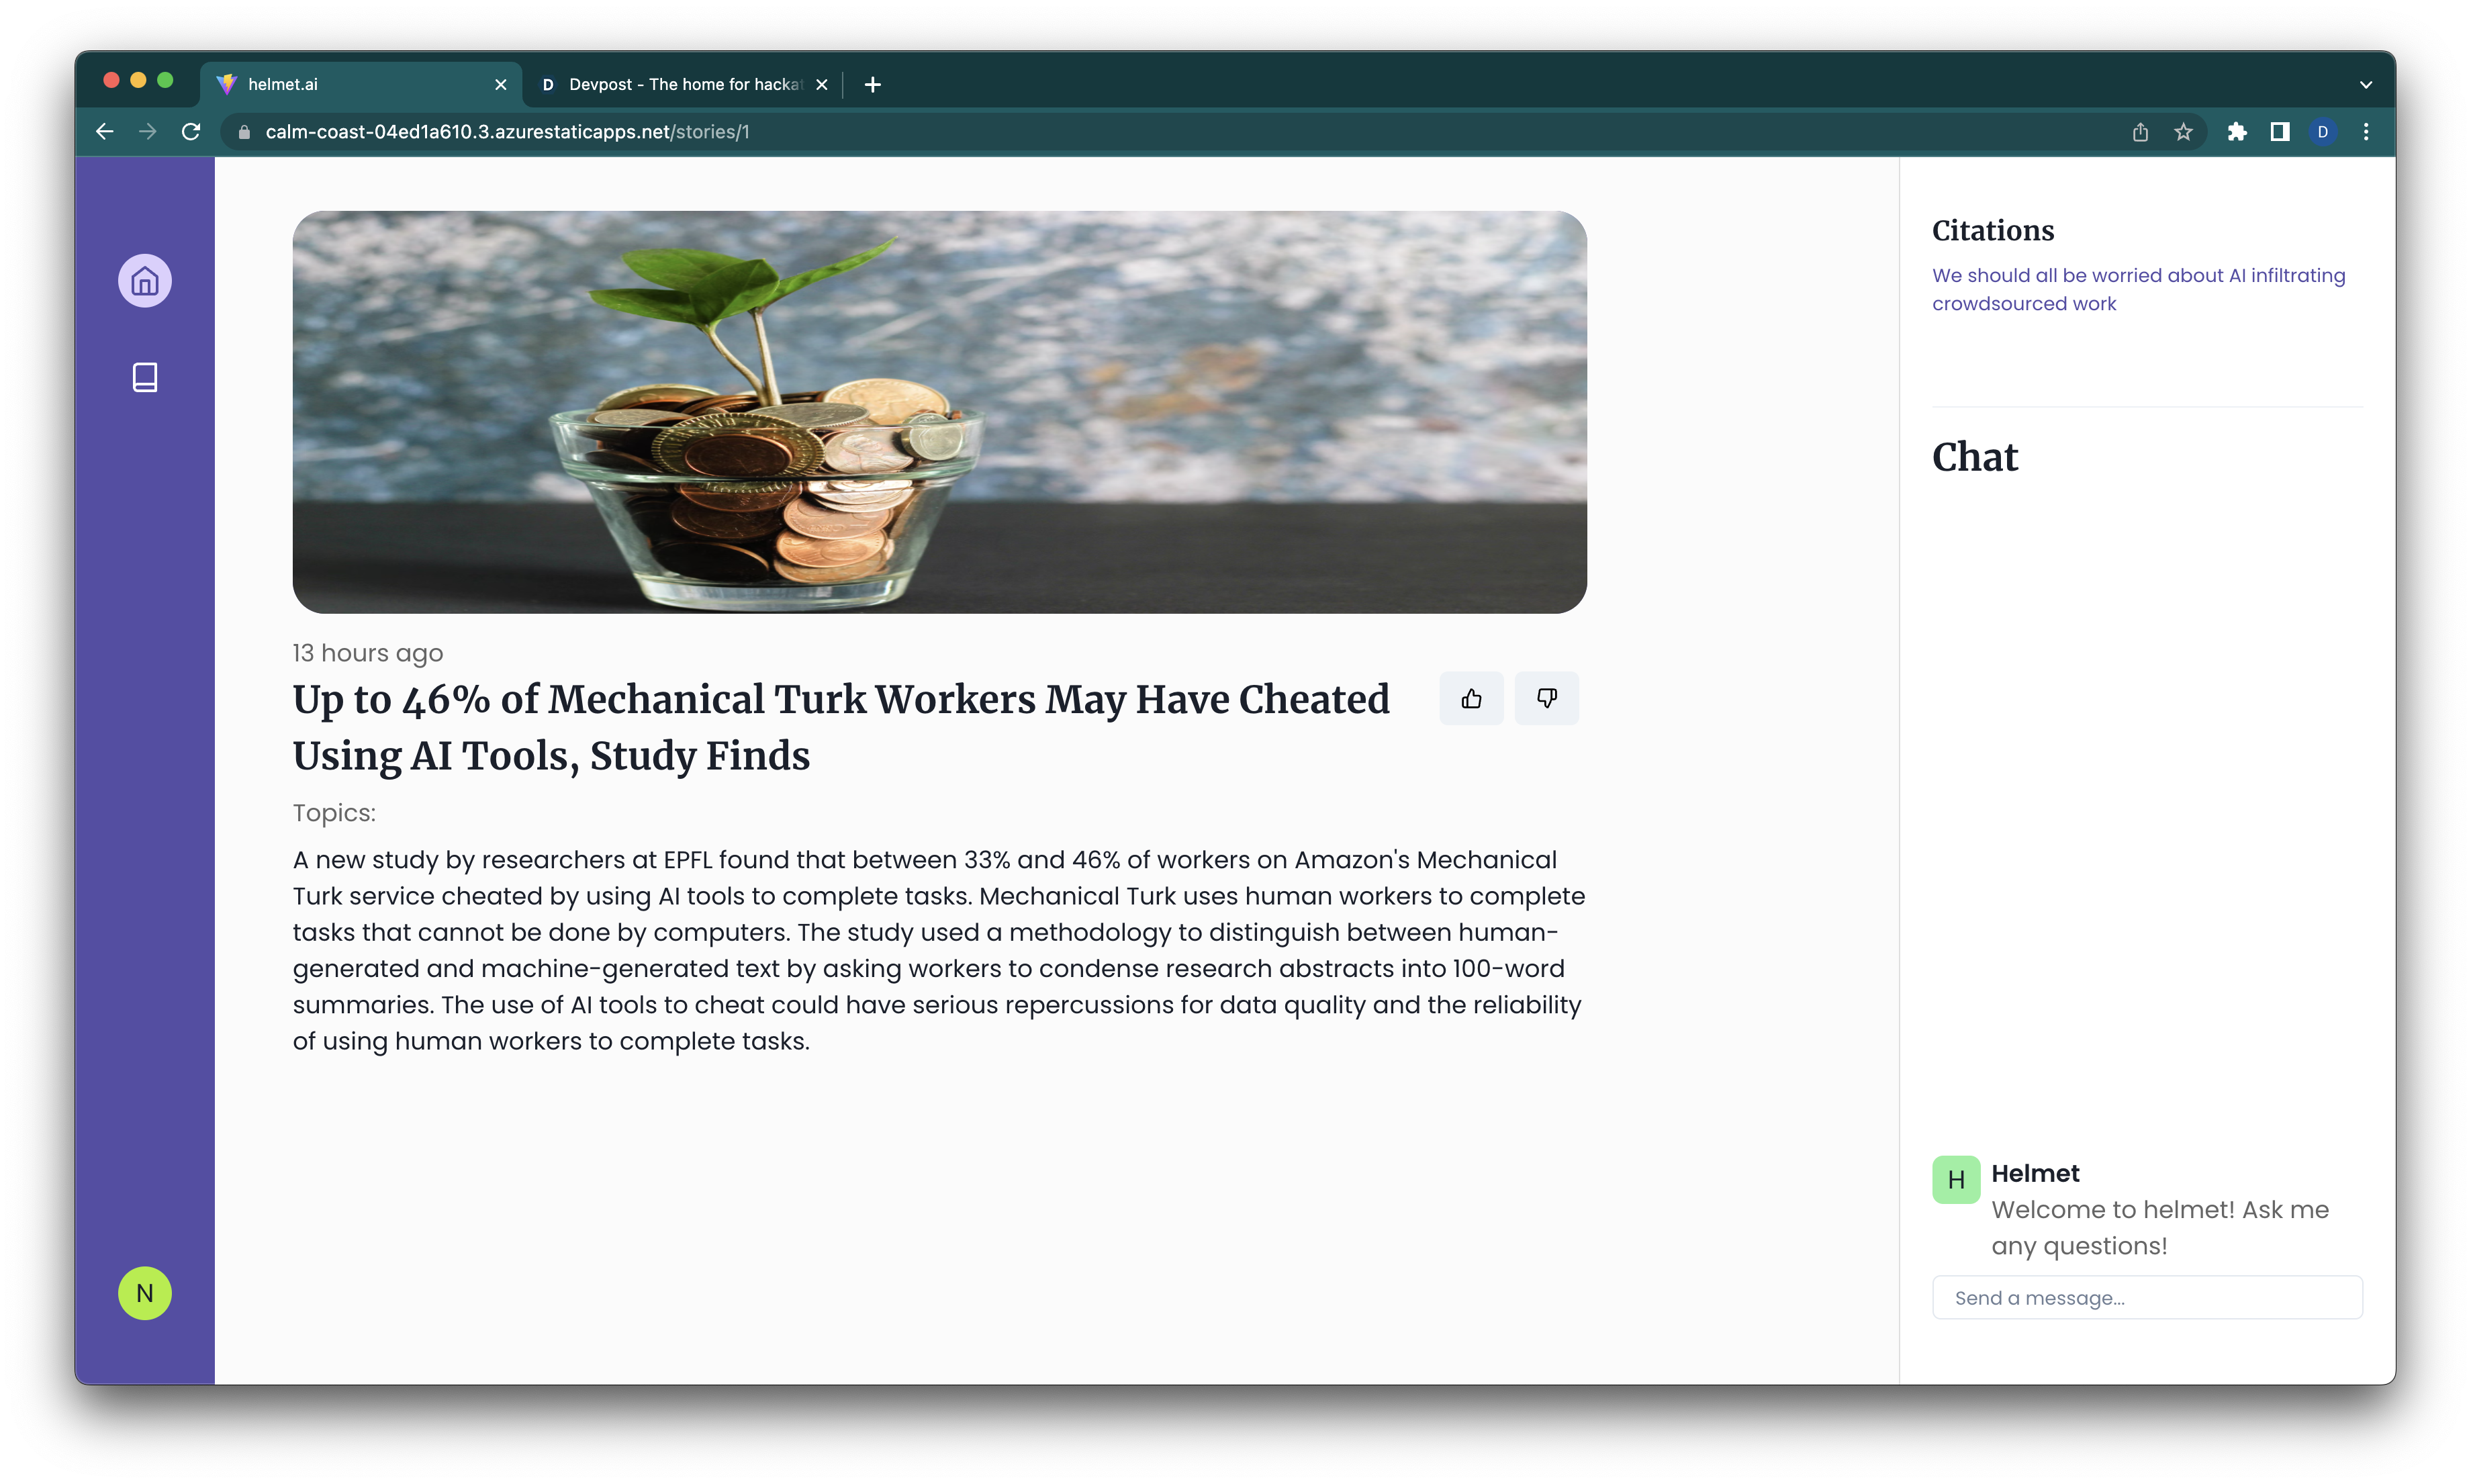Like the story with thumbs up

coord(1471,699)
